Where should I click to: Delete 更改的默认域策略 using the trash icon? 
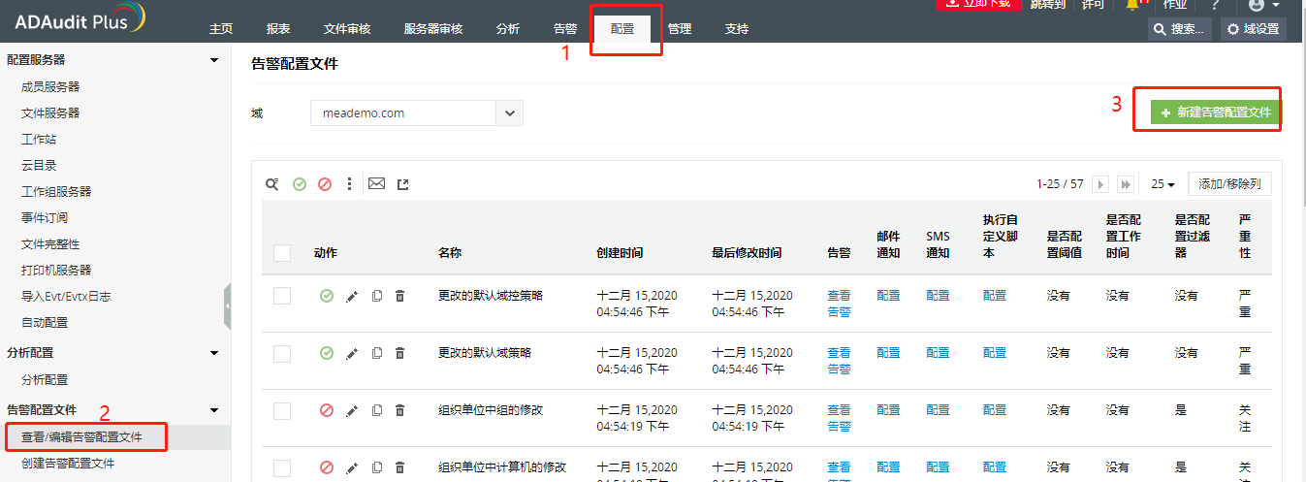click(x=399, y=353)
